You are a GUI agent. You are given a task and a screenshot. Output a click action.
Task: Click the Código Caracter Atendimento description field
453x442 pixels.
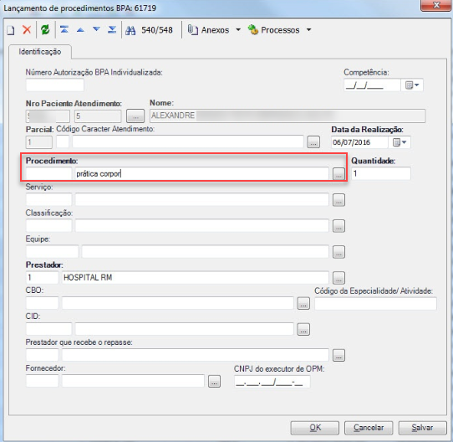tap(188, 141)
